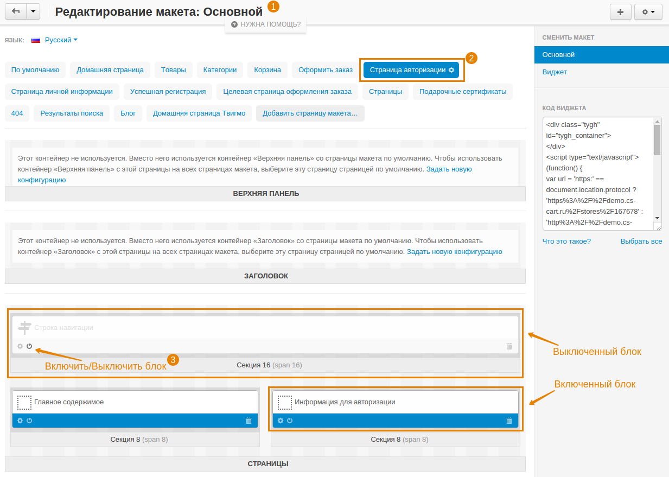Click Добавить страницу макета button

(x=310, y=113)
